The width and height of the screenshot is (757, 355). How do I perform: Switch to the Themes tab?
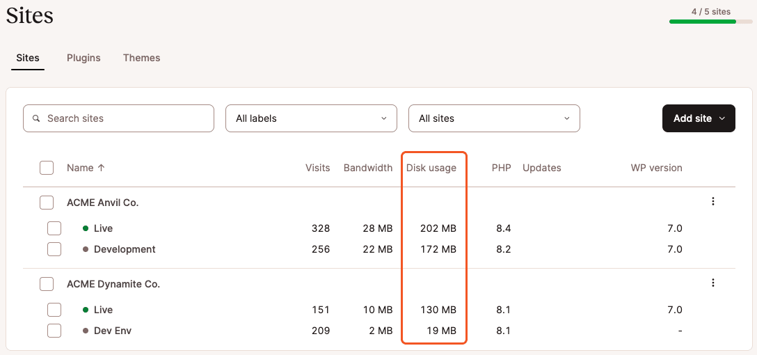141,58
